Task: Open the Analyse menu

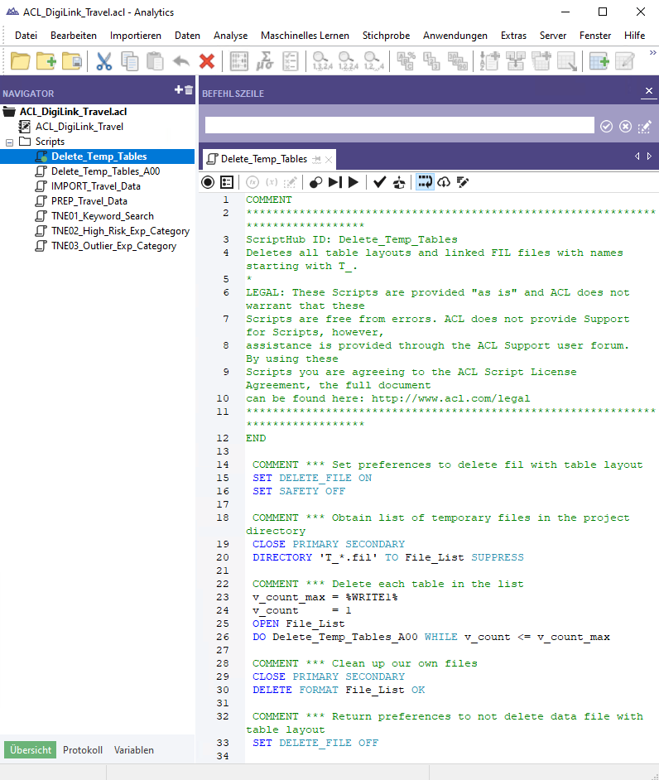Action: coord(230,36)
